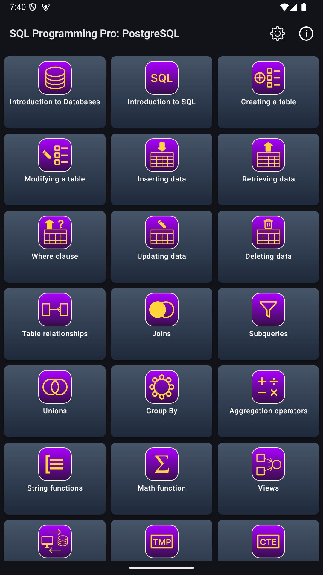This screenshot has width=323, height=575.
Task: Open the settings gear icon
Action: [x=278, y=34]
